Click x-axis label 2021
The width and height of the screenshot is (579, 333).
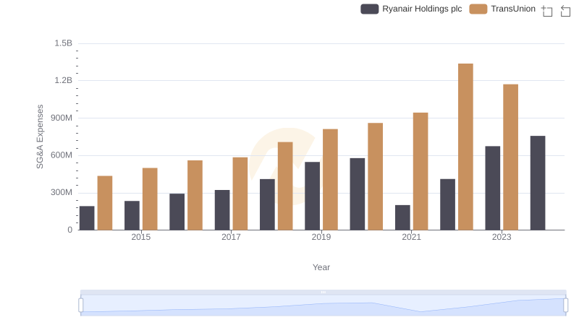(x=411, y=237)
